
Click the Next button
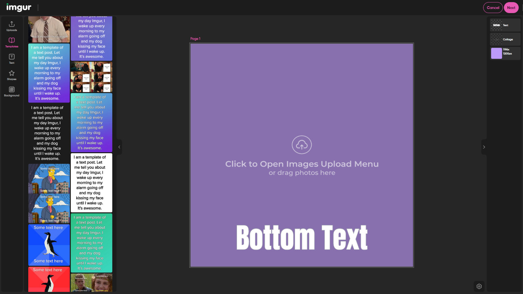511,8
